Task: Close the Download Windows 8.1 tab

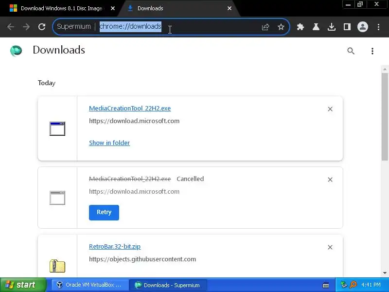Action: tap(113, 8)
